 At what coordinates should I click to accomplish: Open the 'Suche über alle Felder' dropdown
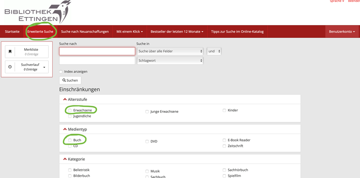pos(170,51)
